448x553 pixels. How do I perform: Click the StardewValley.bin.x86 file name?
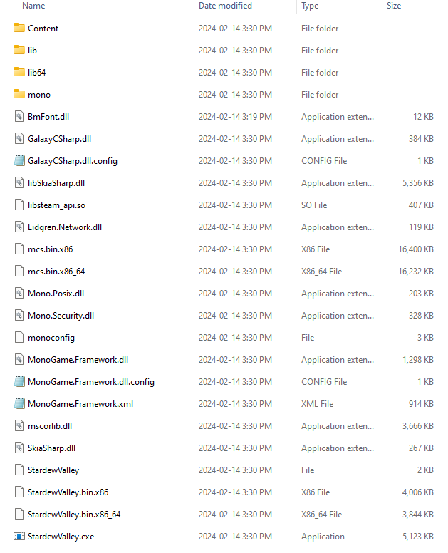click(x=68, y=492)
